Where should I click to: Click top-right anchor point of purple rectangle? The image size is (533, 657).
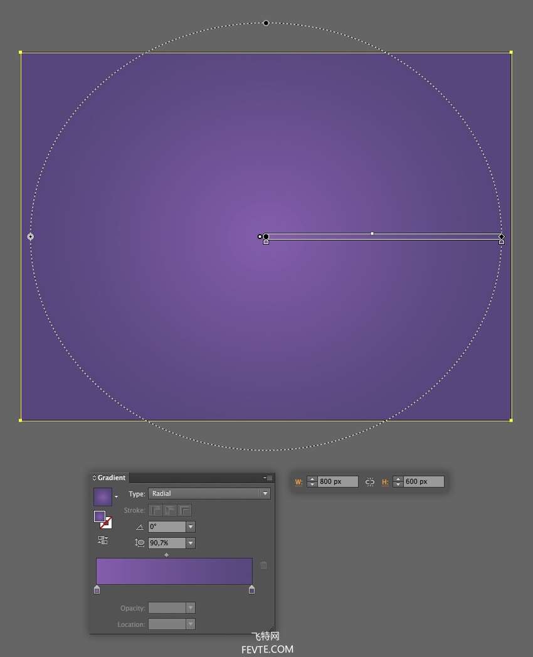511,52
